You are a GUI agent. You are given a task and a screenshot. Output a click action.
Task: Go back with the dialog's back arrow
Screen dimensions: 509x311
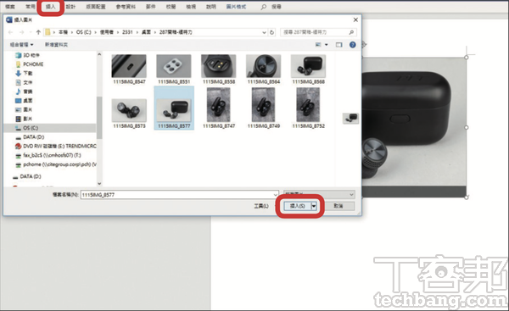(x=10, y=32)
